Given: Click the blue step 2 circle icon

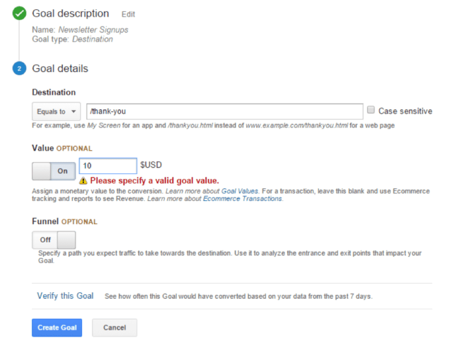Looking at the screenshot, I should pyautogui.click(x=19, y=69).
